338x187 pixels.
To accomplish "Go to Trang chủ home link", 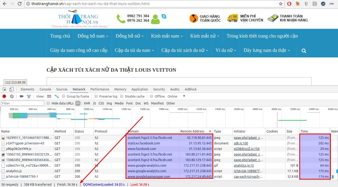I will 60,36.
